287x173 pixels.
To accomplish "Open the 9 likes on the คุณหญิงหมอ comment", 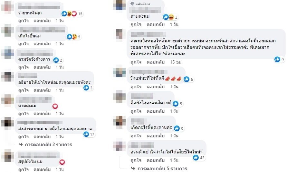I will click(x=279, y=59).
